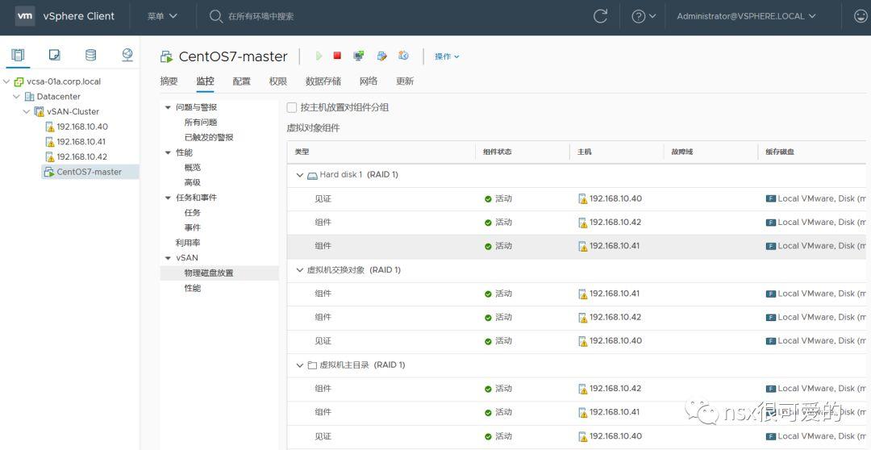Open the 操作 actions dropdown

tap(447, 56)
